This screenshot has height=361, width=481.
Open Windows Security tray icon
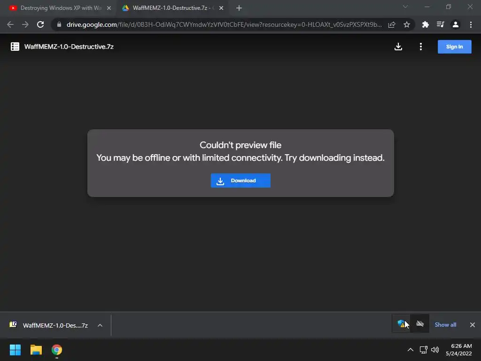(401, 323)
